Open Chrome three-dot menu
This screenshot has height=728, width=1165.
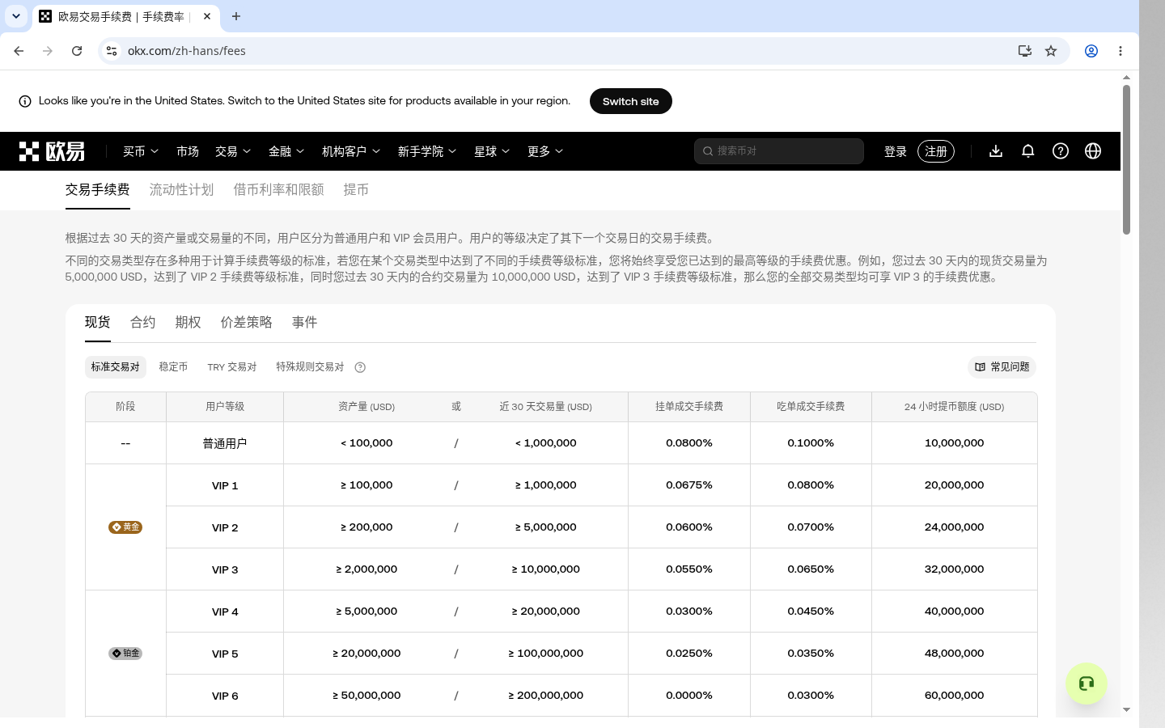click(1121, 51)
